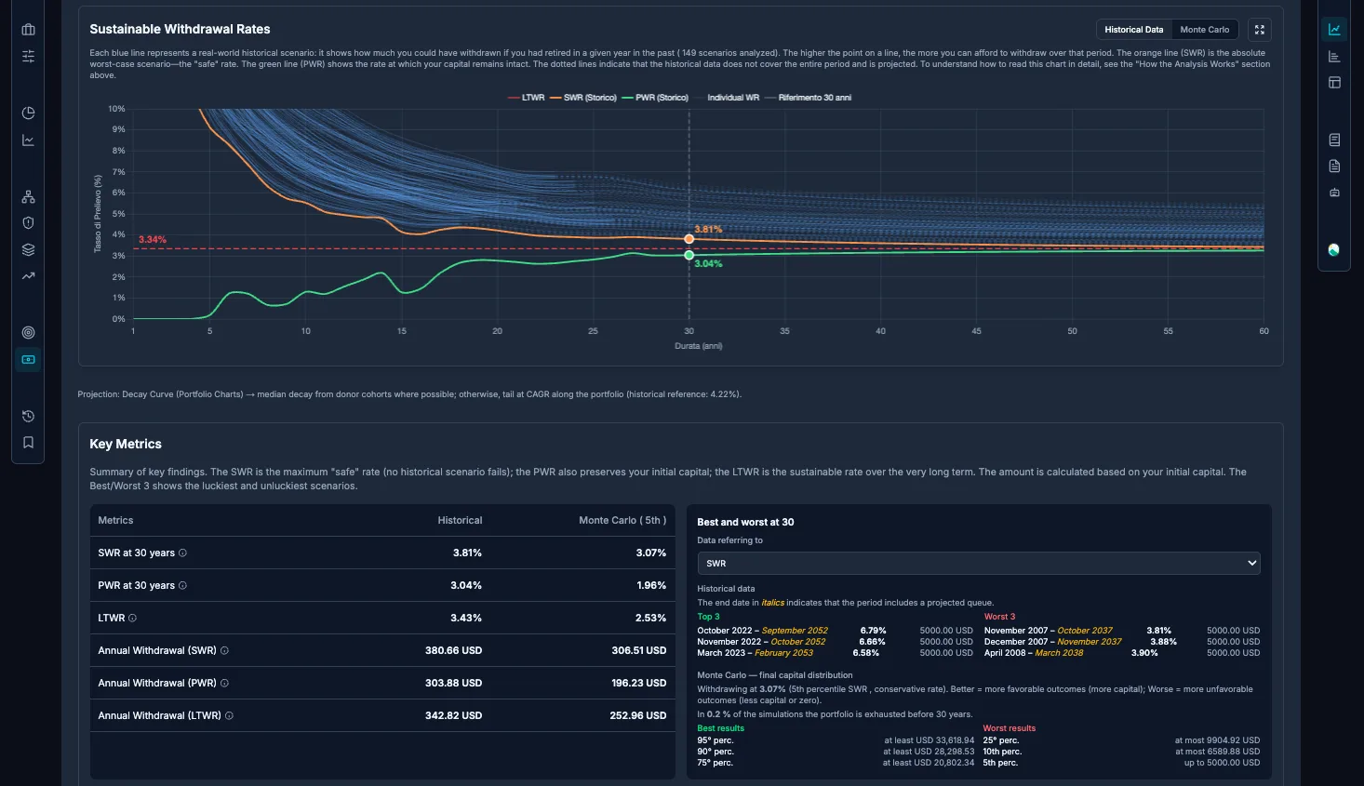The image size is (1364, 786).
Task: Click the 1.96% Monte Carlo PWR value
Action: pos(651,586)
